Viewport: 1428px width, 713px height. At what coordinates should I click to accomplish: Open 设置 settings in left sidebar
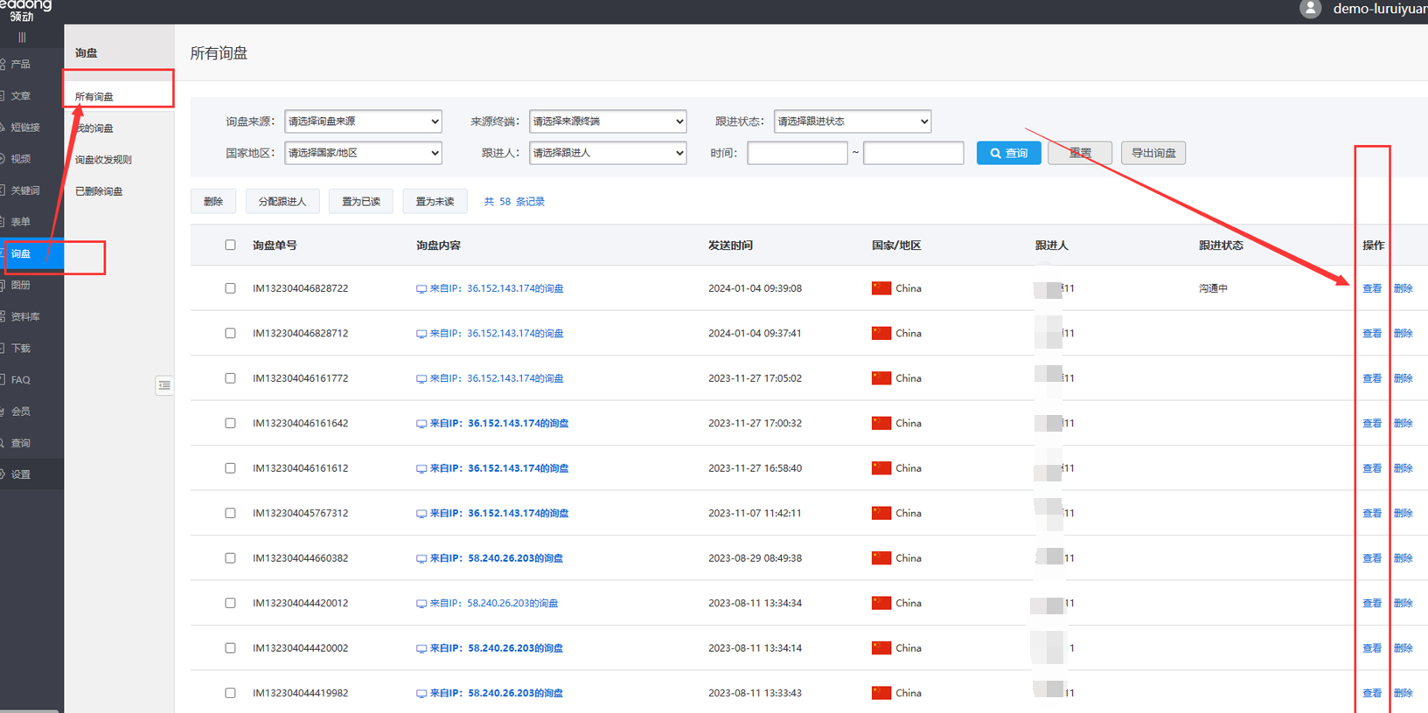click(x=21, y=474)
